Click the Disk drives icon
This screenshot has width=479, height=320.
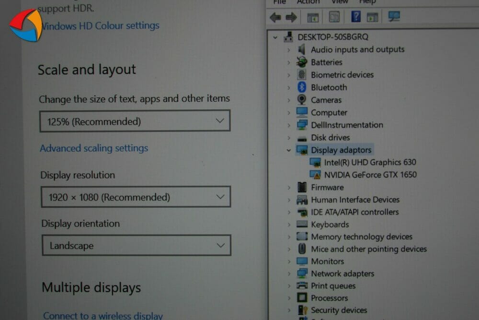302,138
